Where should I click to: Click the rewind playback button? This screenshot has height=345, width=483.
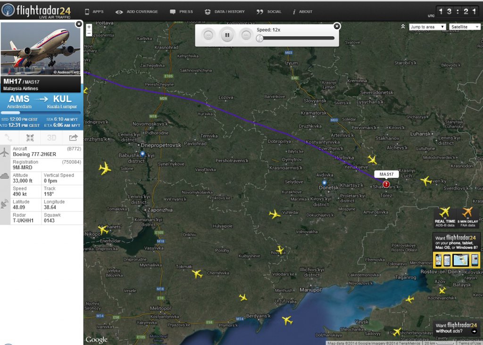[x=208, y=35]
